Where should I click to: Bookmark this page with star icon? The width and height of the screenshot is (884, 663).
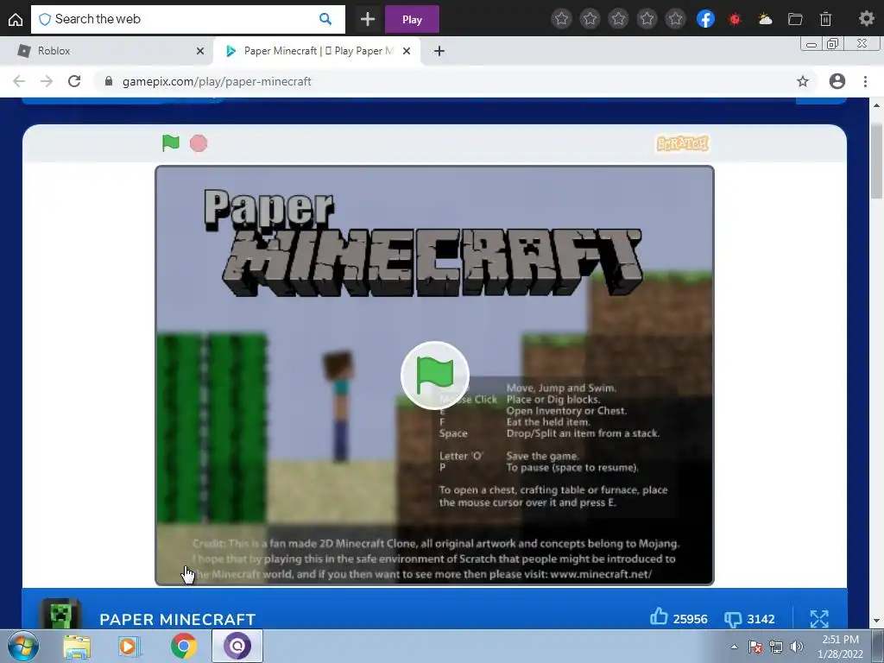coord(803,81)
